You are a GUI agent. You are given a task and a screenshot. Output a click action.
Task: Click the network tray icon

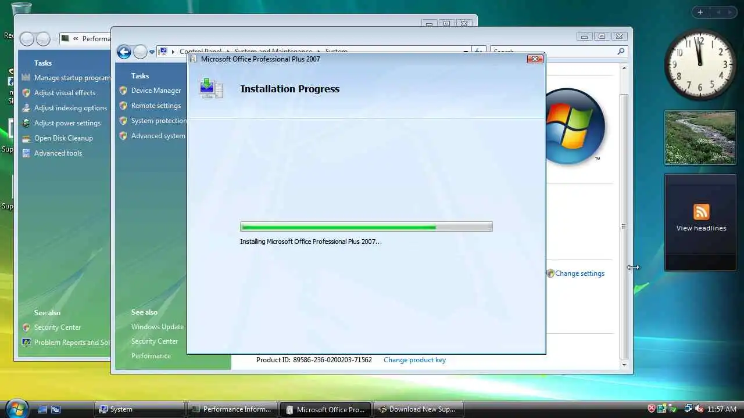688,409
